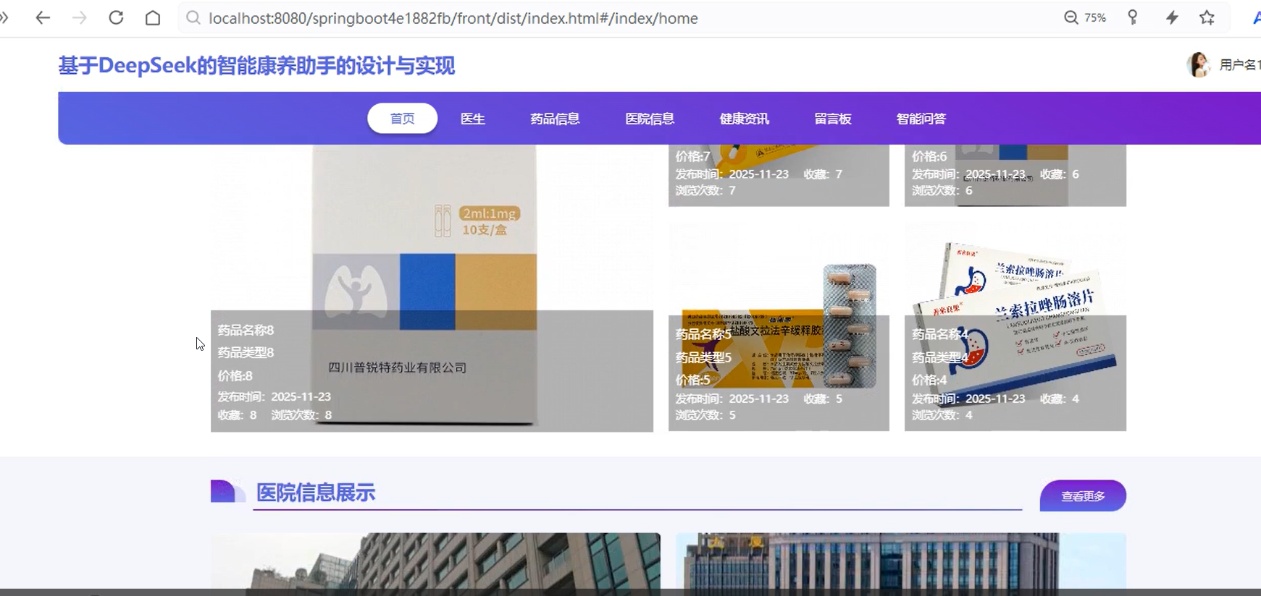Bookmark this page with the star icon
1261x596 pixels.
(1207, 18)
